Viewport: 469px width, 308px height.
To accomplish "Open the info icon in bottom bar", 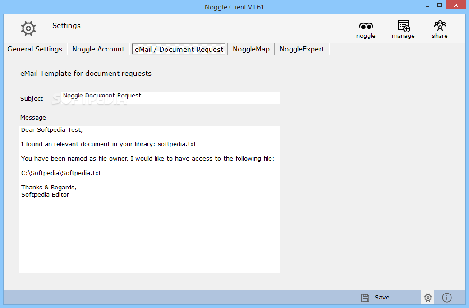I will 447,298.
